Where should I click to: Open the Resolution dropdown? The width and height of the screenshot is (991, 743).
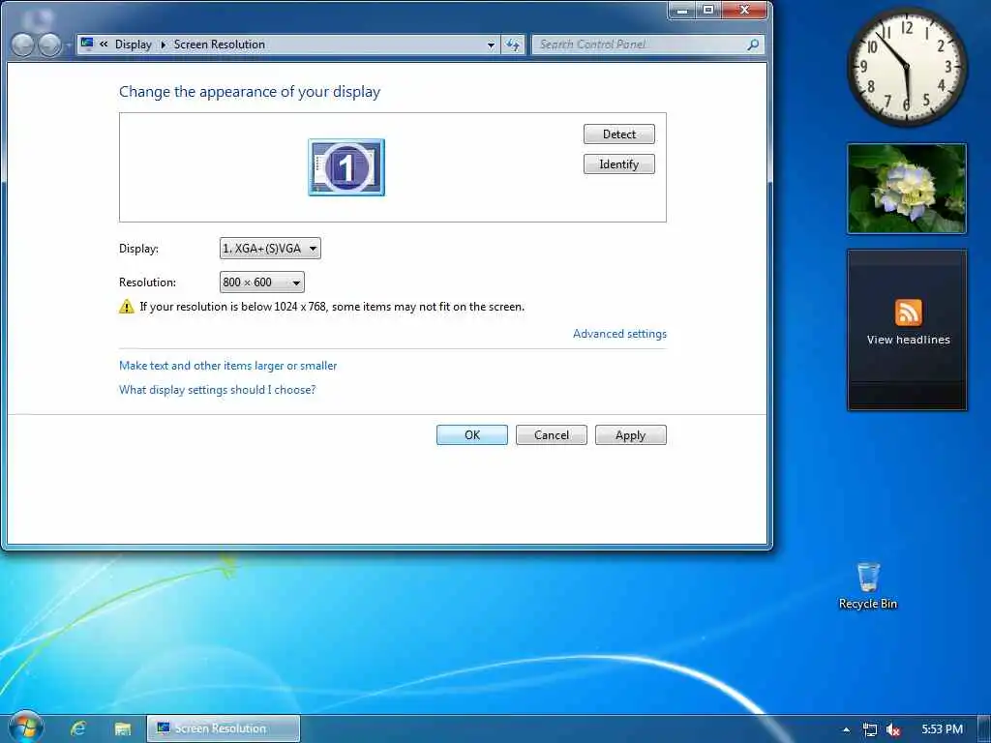[x=261, y=282]
